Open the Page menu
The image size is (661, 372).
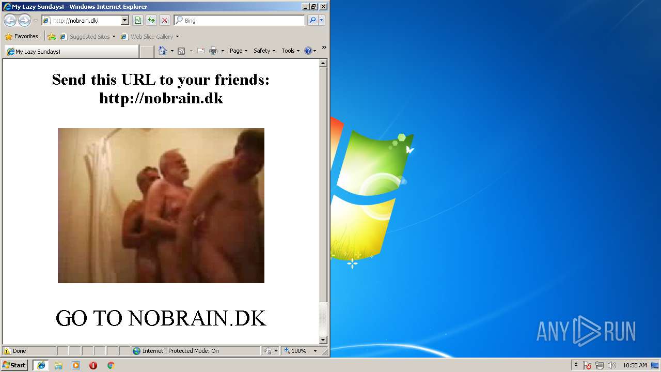coord(239,51)
